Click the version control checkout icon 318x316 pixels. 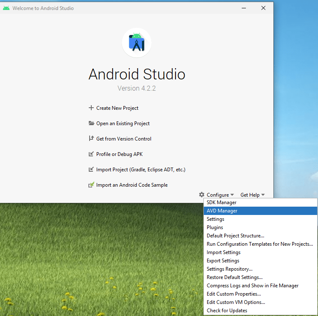point(91,138)
